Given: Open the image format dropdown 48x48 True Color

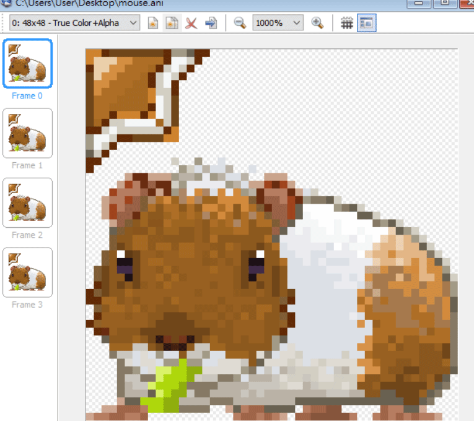Looking at the screenshot, I should [x=74, y=23].
